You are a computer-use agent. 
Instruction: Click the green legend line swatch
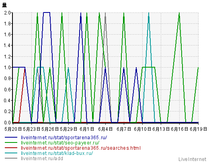tap(11, 142)
